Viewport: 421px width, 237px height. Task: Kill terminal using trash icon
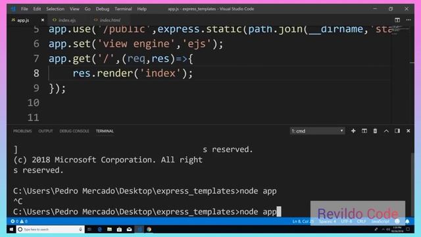[x=375, y=131]
